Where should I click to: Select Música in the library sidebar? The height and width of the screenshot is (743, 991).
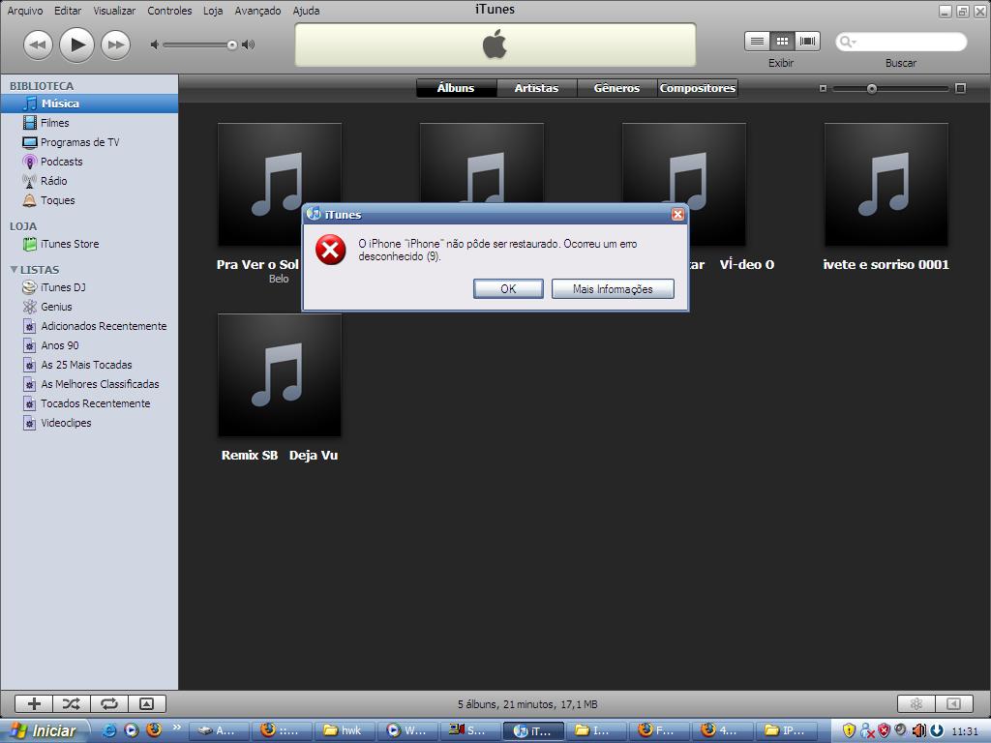click(89, 104)
